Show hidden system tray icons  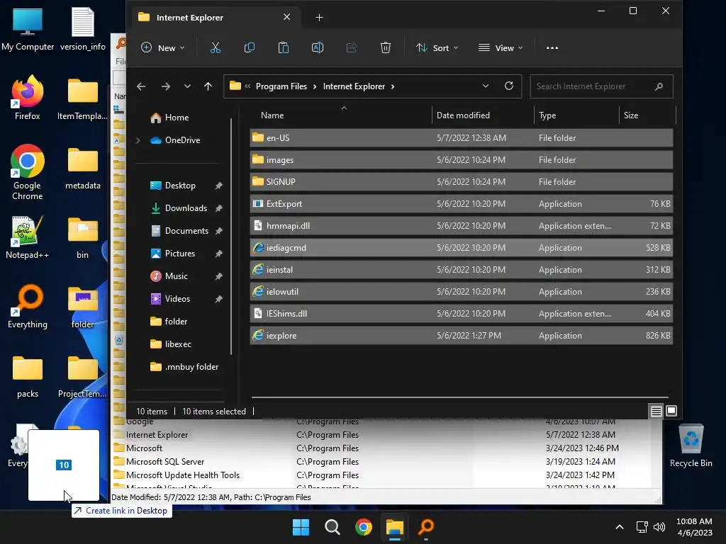[x=620, y=527]
